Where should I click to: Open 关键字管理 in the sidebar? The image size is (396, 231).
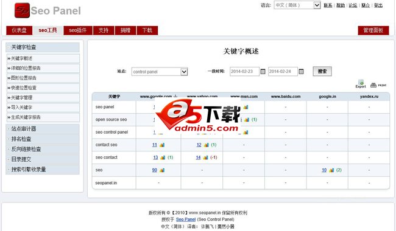[43, 98]
